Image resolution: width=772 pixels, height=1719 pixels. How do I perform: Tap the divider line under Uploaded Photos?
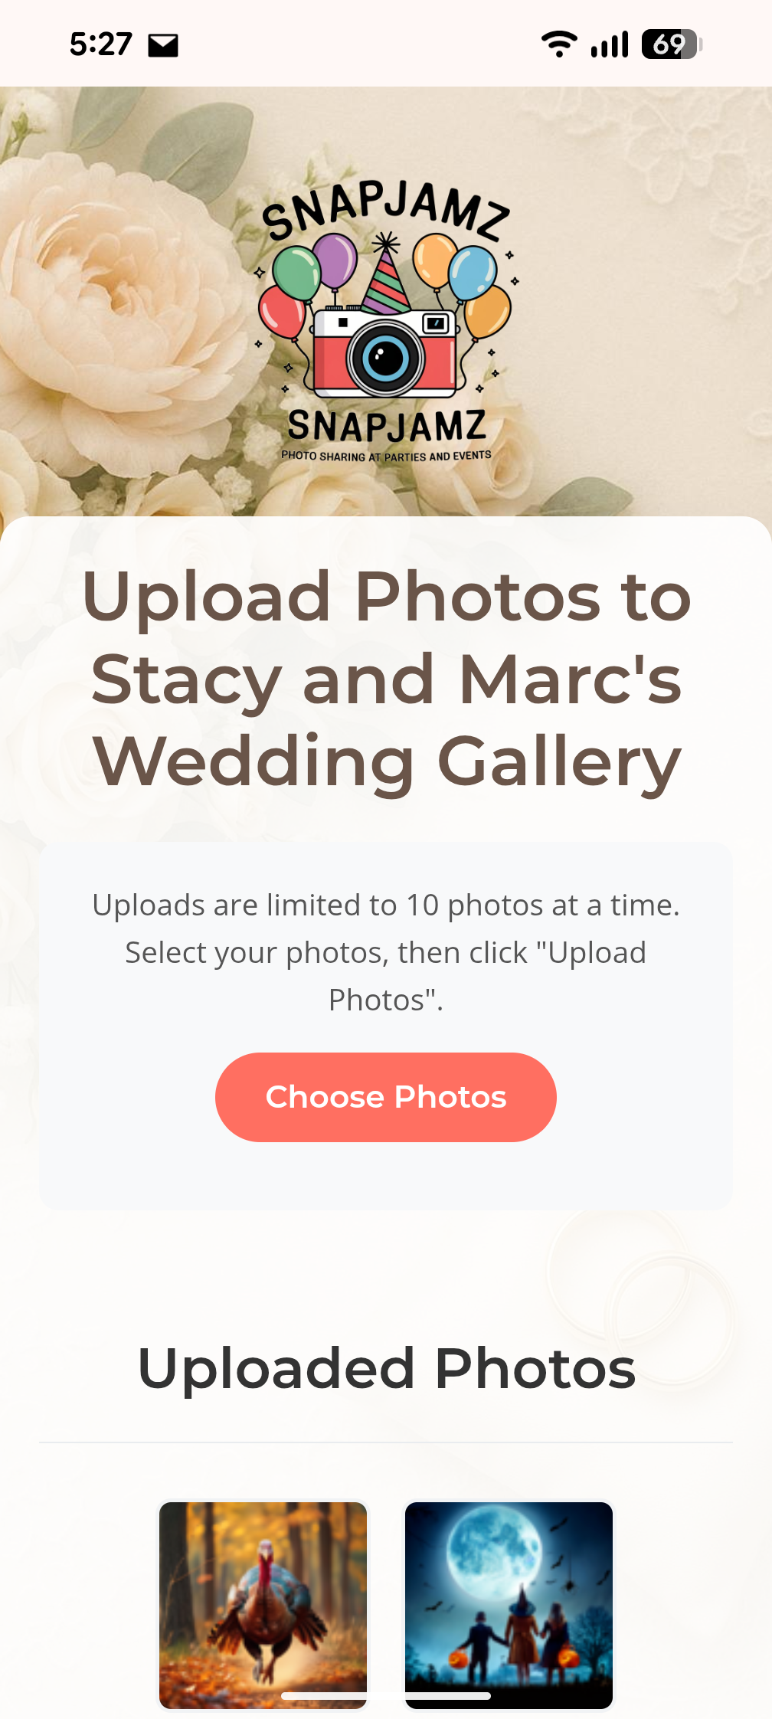(x=386, y=1442)
